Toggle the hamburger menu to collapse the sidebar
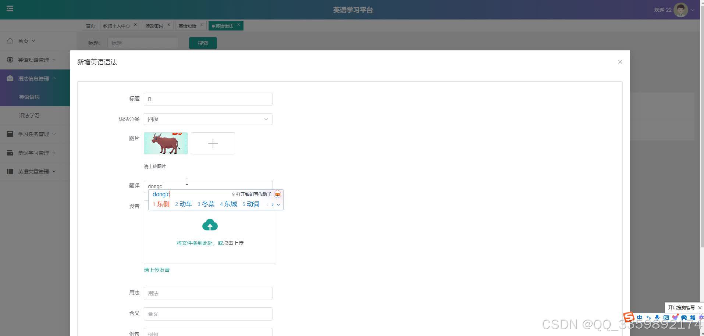 pos(10,8)
